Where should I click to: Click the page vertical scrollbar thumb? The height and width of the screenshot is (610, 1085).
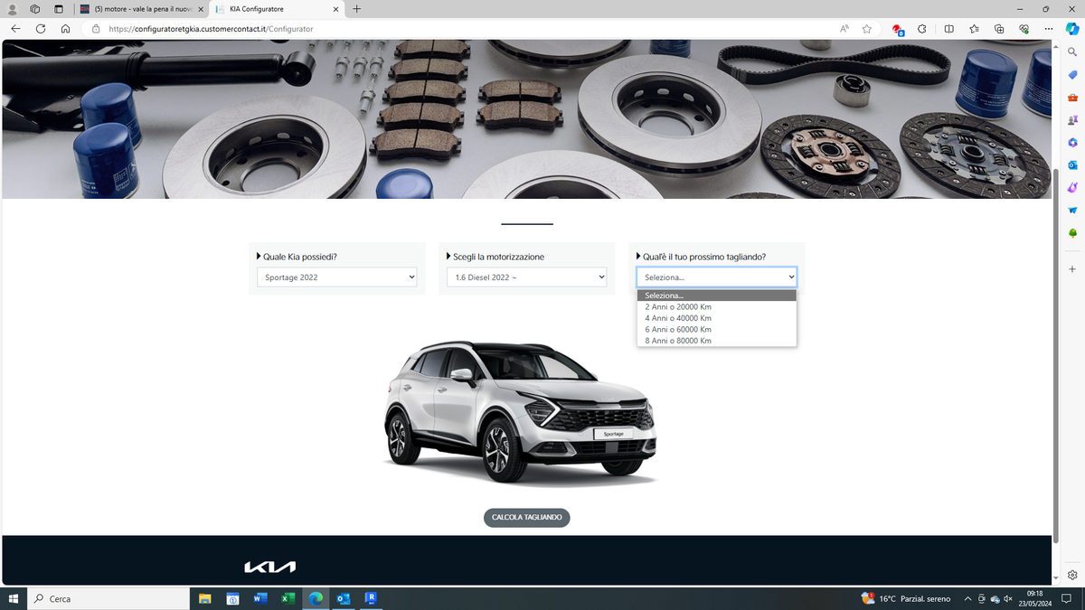point(1056,355)
